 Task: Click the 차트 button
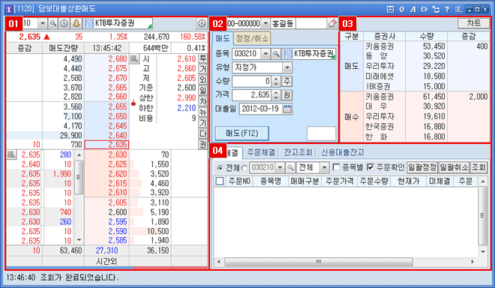pyautogui.click(x=474, y=23)
